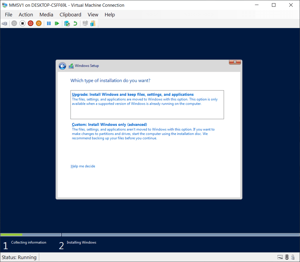
Task: Click the 'Collecting information' step label
Action: click(29, 242)
